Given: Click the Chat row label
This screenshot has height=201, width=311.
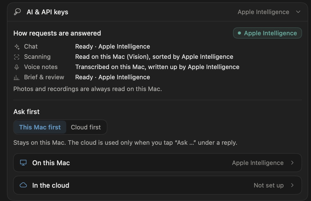Looking at the screenshot, I should [x=31, y=47].
